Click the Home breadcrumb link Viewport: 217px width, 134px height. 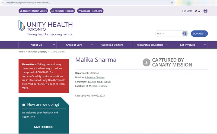click(x=21, y=52)
